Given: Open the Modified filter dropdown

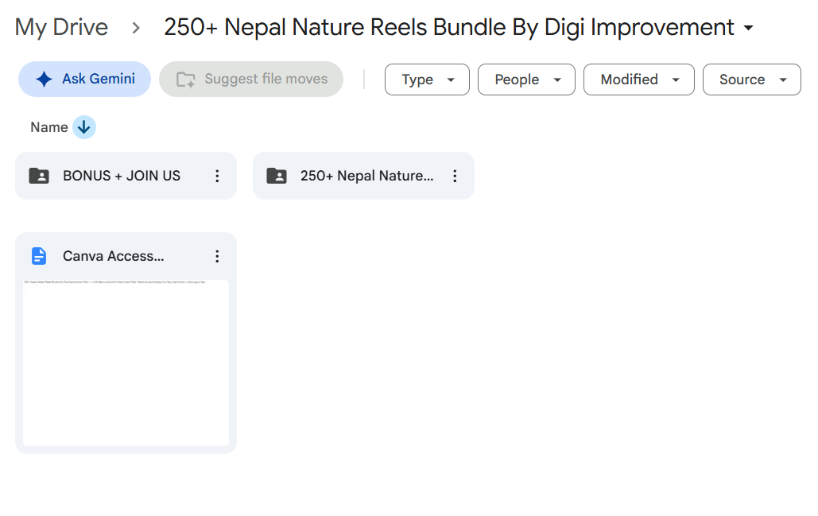Looking at the screenshot, I should point(639,80).
